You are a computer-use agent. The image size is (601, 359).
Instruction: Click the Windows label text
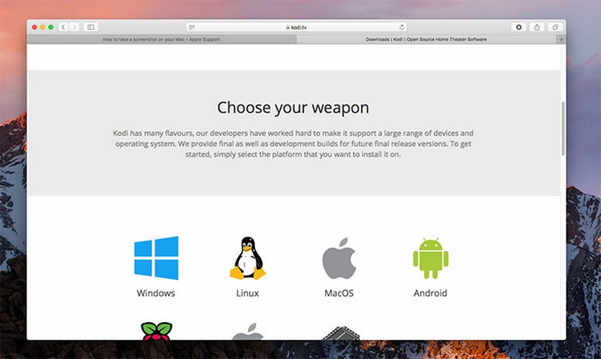click(x=156, y=293)
